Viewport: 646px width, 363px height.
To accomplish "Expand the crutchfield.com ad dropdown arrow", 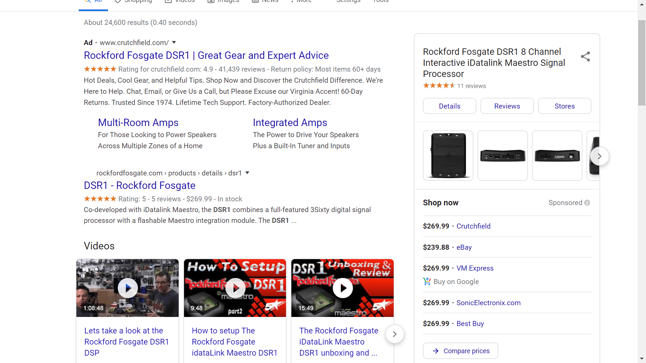I will click(x=174, y=42).
